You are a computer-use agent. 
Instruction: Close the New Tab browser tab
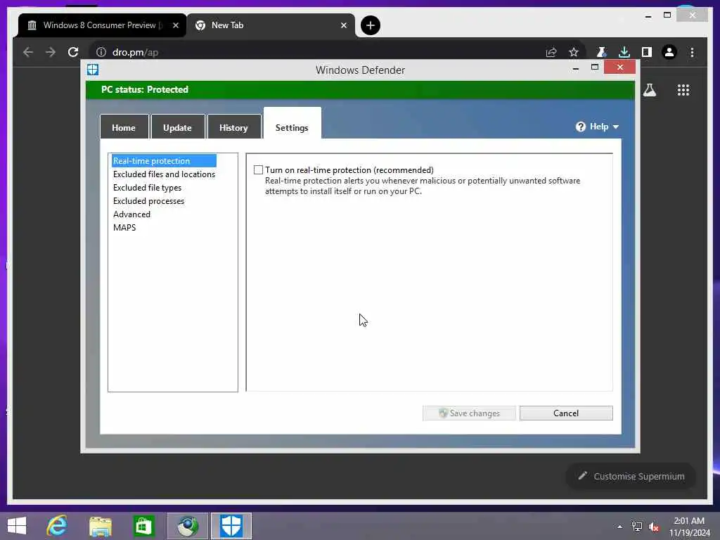pyautogui.click(x=343, y=25)
